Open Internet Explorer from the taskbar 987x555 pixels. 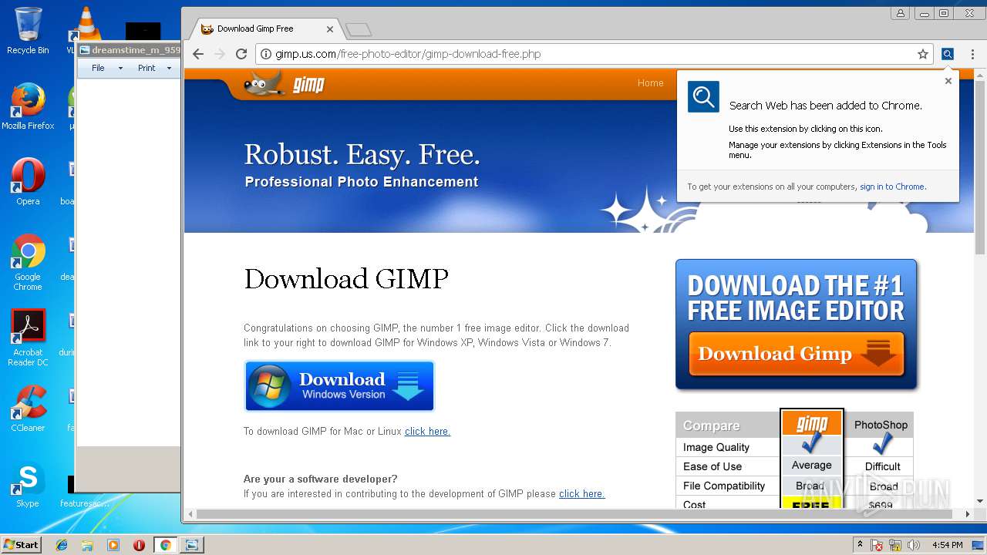coord(62,545)
